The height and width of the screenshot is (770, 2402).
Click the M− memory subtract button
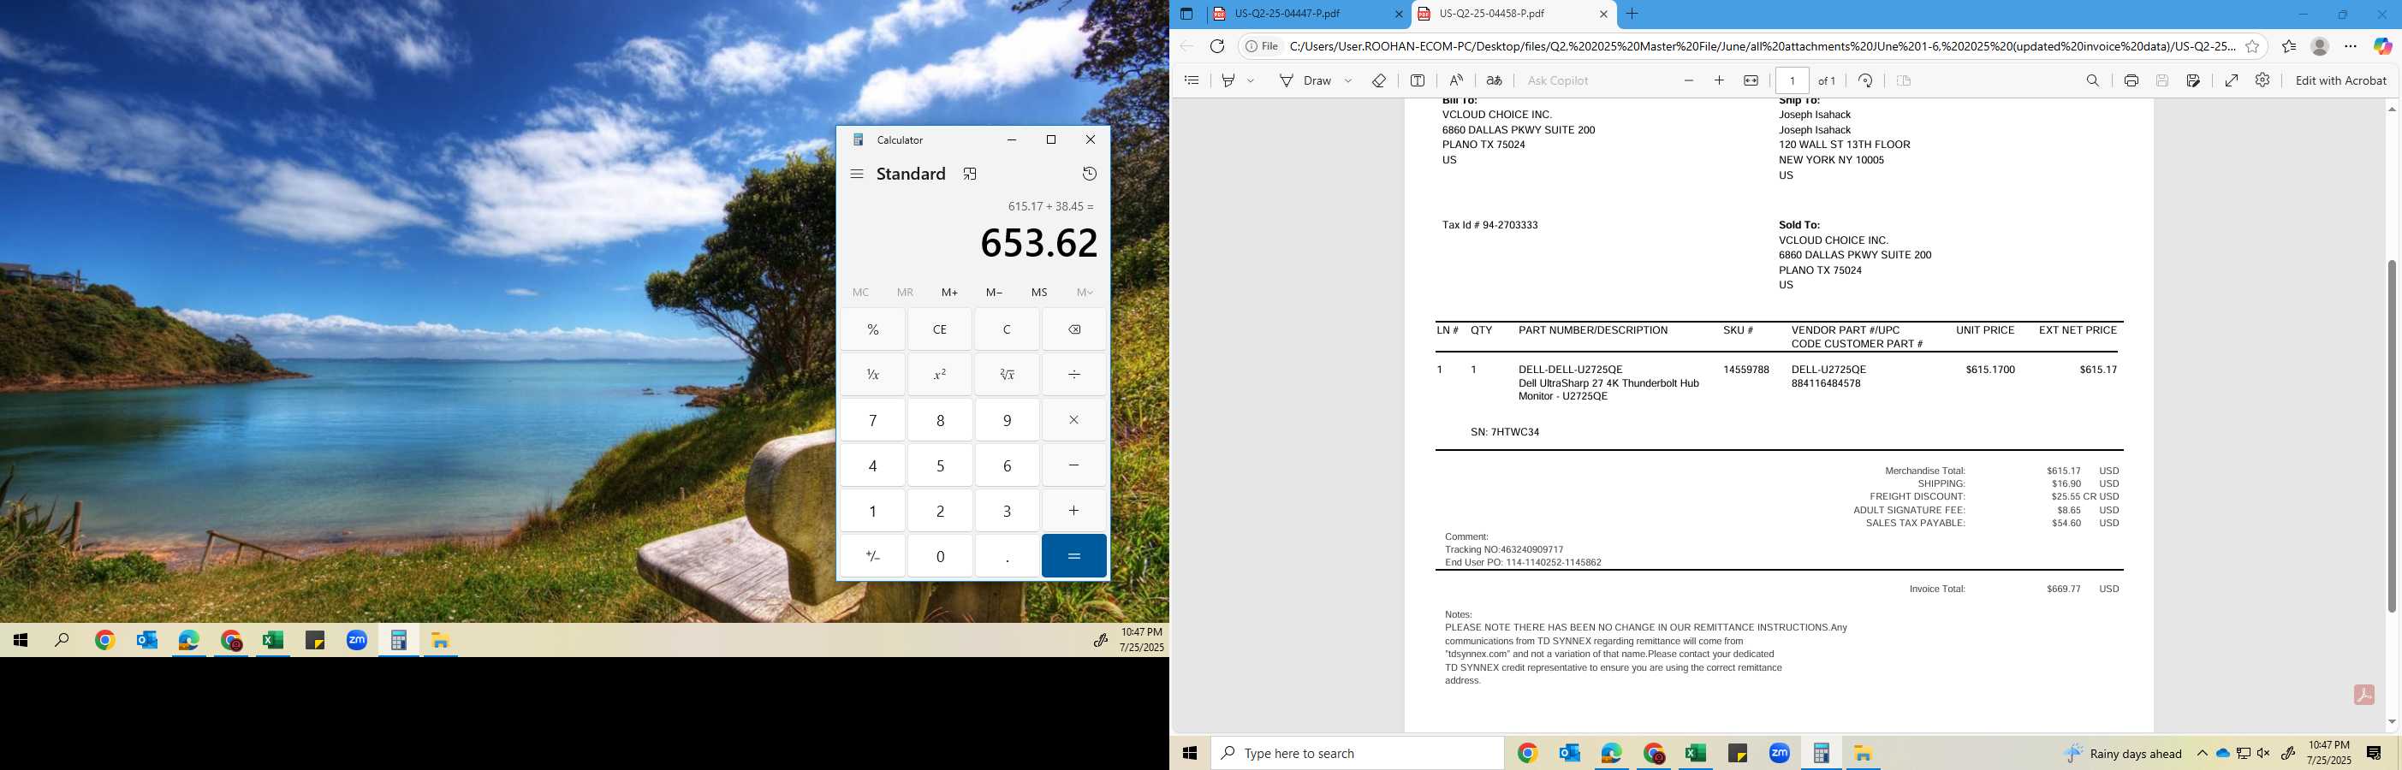(994, 292)
